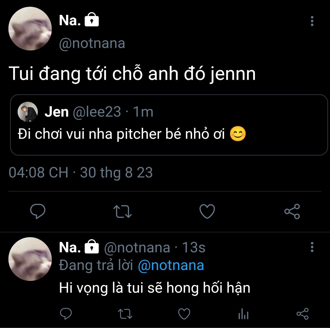330x328 pixels.
Task: Like the main tweet
Action: pyautogui.click(x=207, y=211)
